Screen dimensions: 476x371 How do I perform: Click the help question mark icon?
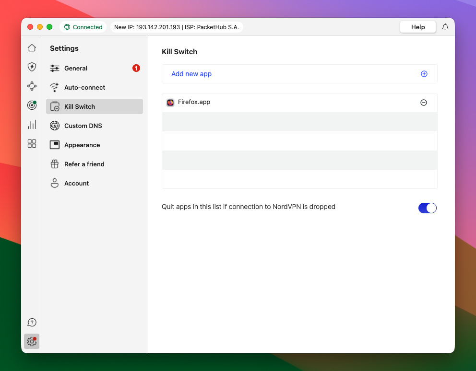pos(32,322)
